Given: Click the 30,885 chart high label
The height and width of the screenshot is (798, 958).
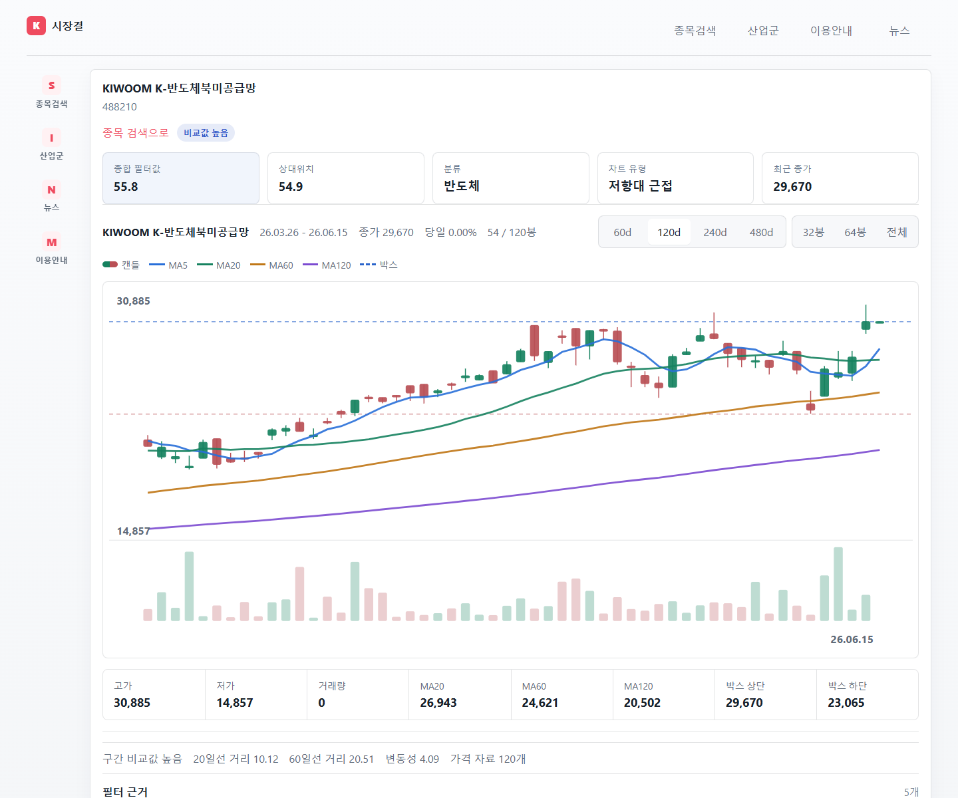Looking at the screenshot, I should click(133, 301).
